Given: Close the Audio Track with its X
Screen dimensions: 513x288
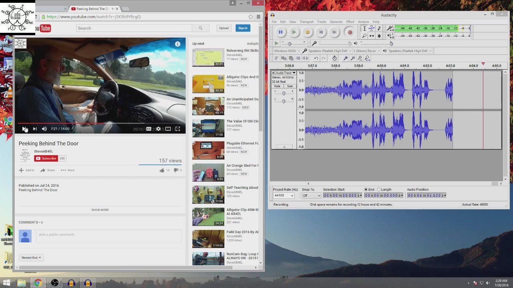Looking at the screenshot, I should (273, 73).
